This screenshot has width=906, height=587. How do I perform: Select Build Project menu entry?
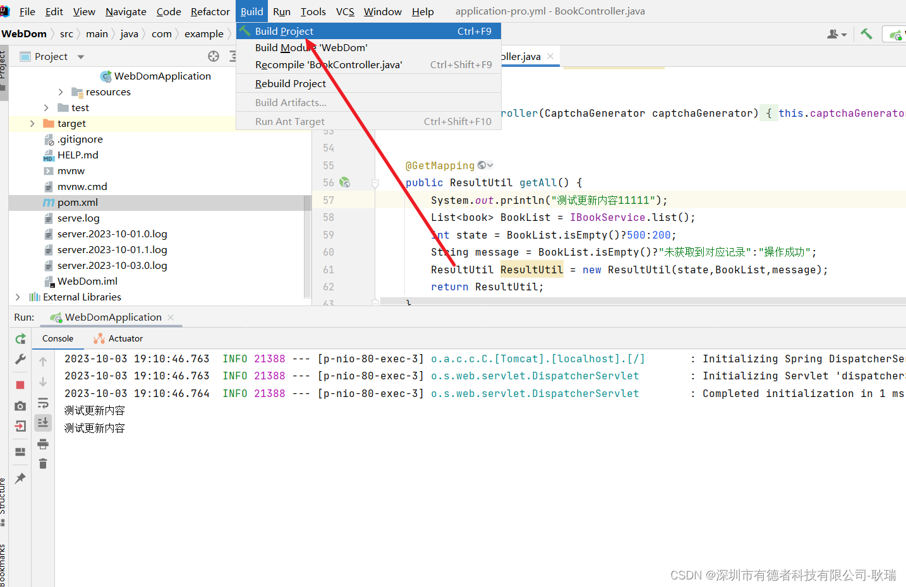(368, 31)
